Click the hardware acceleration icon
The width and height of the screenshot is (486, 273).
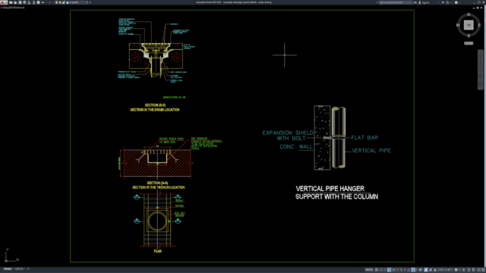pyautogui.click(x=474, y=270)
